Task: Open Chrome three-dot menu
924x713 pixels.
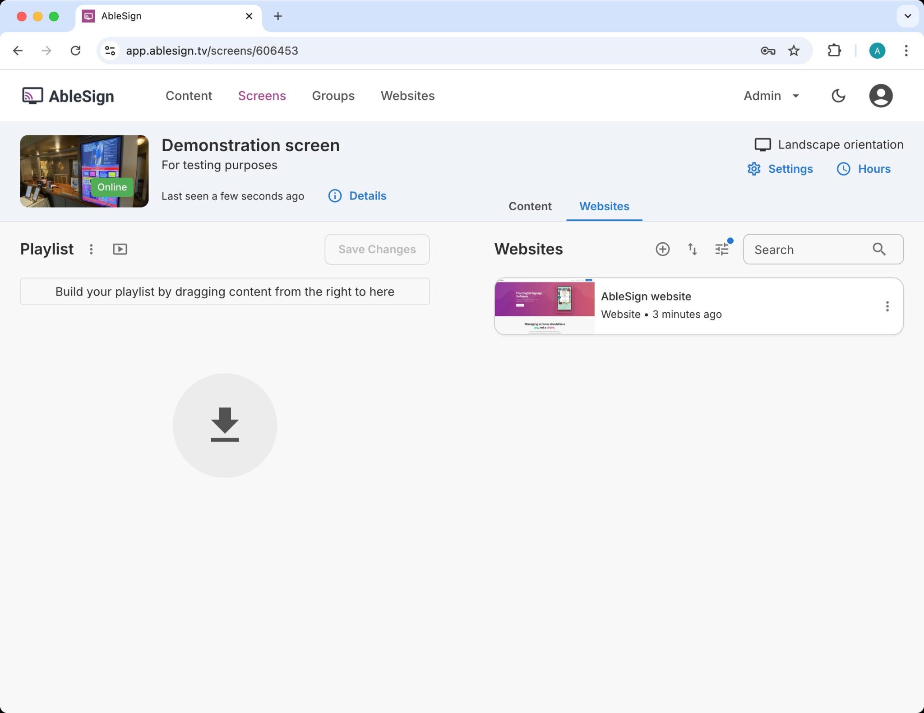Action: click(906, 51)
